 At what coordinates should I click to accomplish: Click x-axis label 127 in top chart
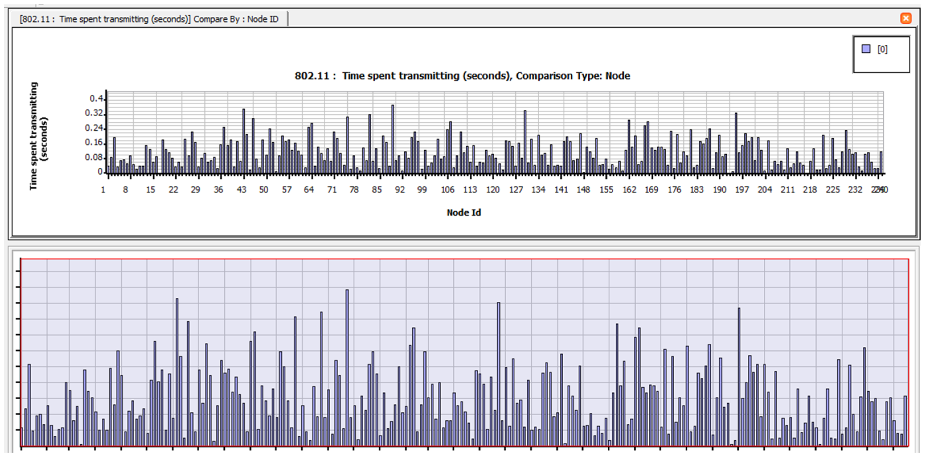click(x=515, y=189)
